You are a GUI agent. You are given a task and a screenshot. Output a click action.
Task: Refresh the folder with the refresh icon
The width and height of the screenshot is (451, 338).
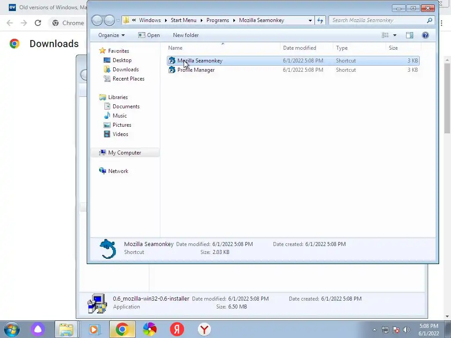pos(320,20)
